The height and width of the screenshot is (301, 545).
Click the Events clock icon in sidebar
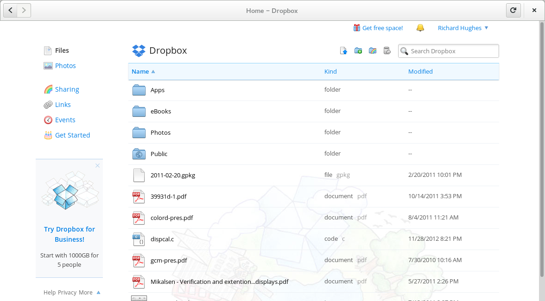(x=48, y=120)
